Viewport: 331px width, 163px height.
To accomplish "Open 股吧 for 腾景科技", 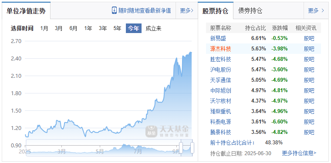I will 309,132.
